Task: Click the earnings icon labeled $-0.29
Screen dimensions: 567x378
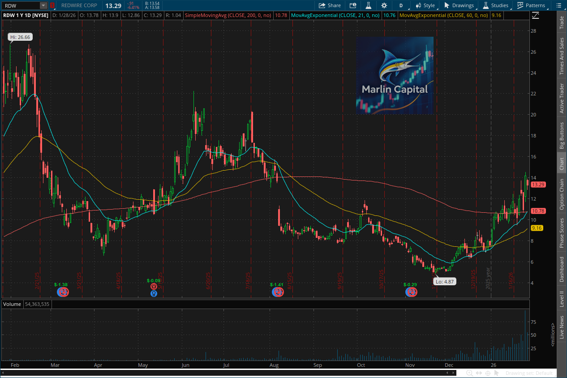Action: click(411, 292)
